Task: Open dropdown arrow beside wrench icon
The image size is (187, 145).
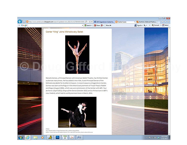Action: [146, 25]
